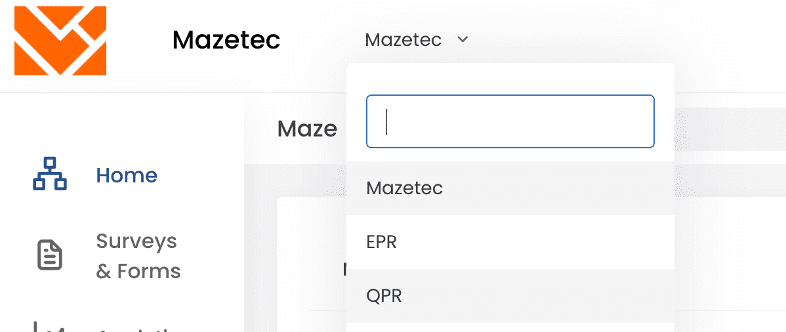Open Home via its sitemap icon
Screen dimensions: 786x332
50,174
